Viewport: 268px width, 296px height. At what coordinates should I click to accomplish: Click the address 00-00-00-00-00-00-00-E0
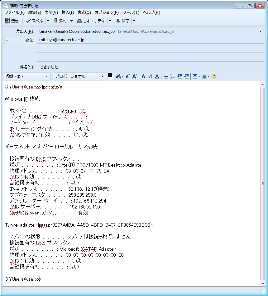pos(95,255)
